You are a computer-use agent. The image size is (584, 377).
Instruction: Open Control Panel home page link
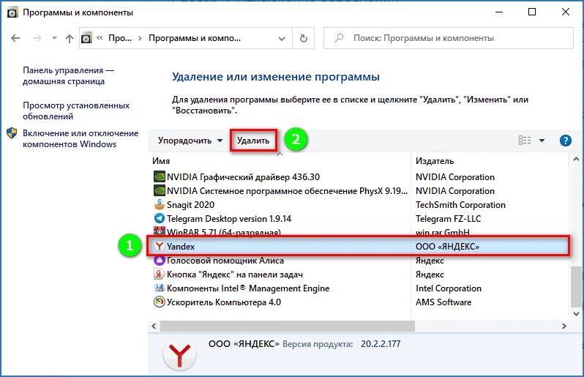[68, 75]
